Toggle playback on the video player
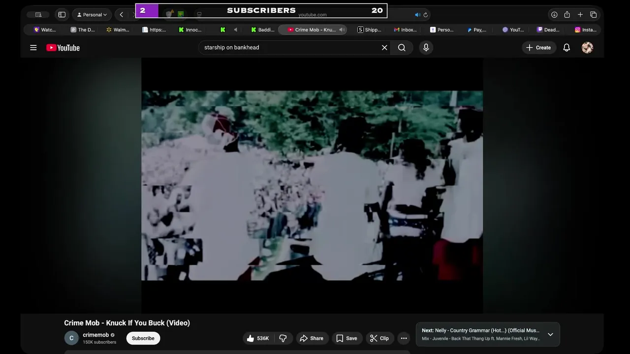Viewport: 630px width, 354px height. [312, 185]
